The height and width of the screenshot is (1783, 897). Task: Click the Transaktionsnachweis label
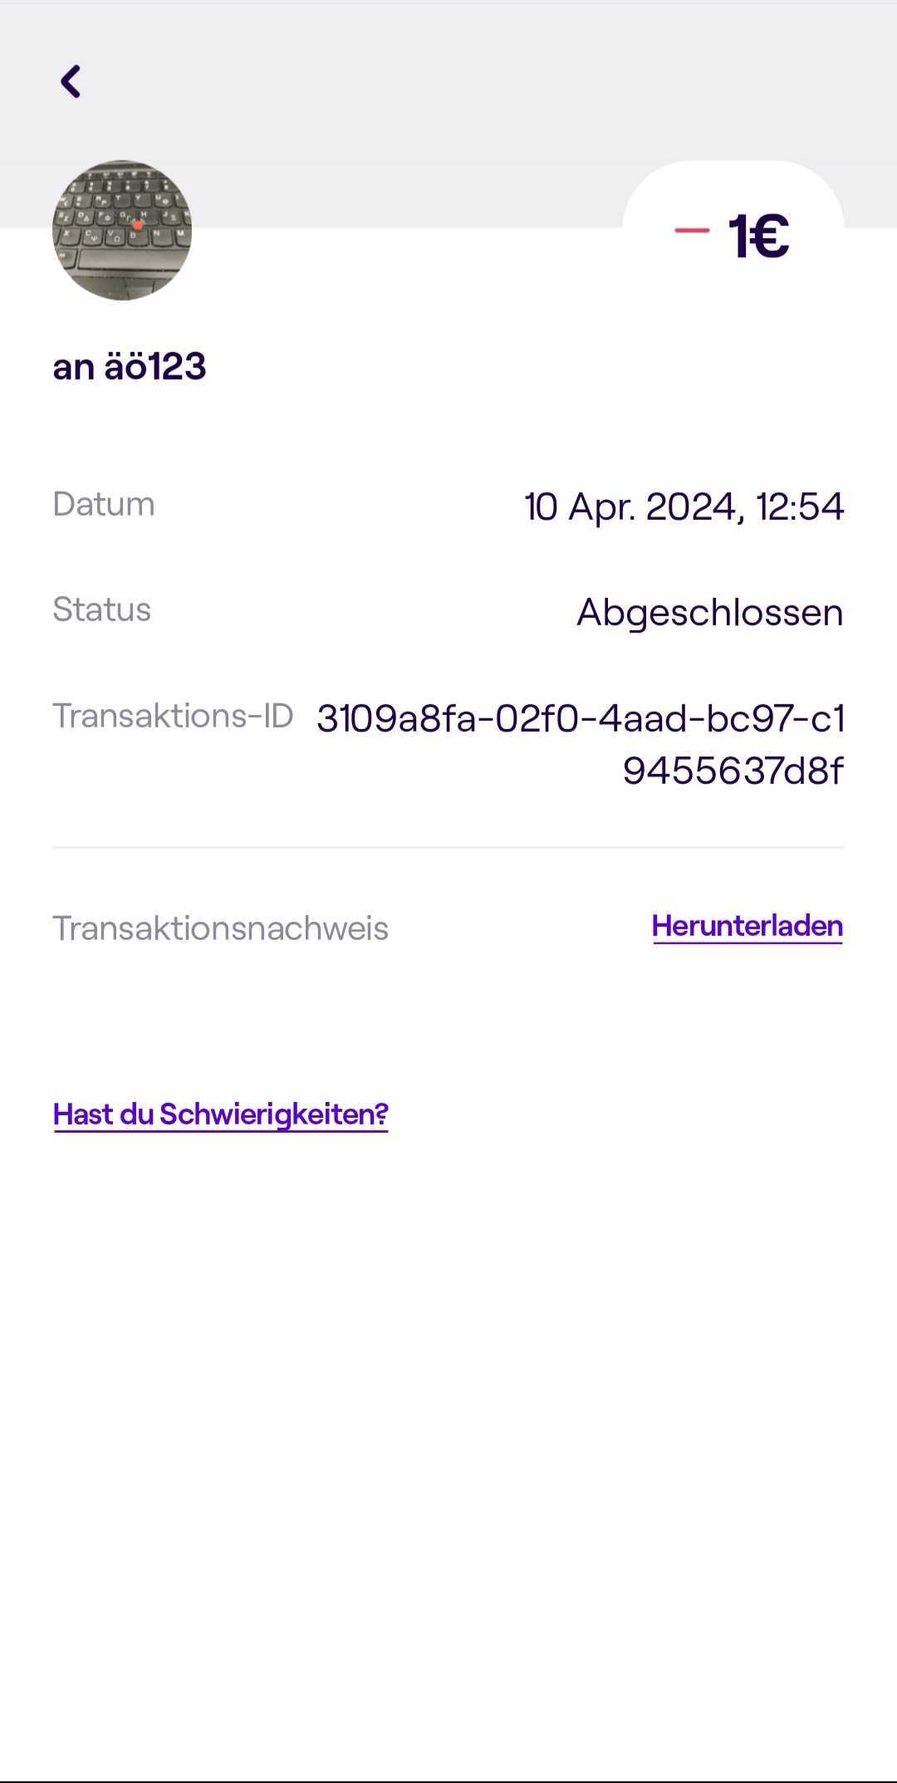point(220,928)
